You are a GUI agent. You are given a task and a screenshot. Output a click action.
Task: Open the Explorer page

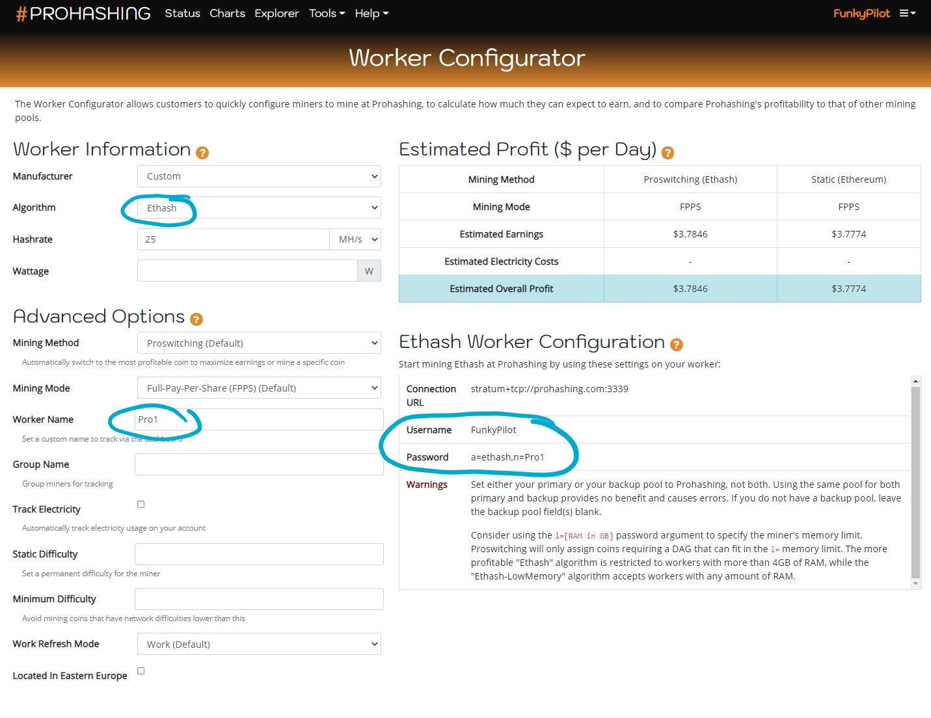277,13
